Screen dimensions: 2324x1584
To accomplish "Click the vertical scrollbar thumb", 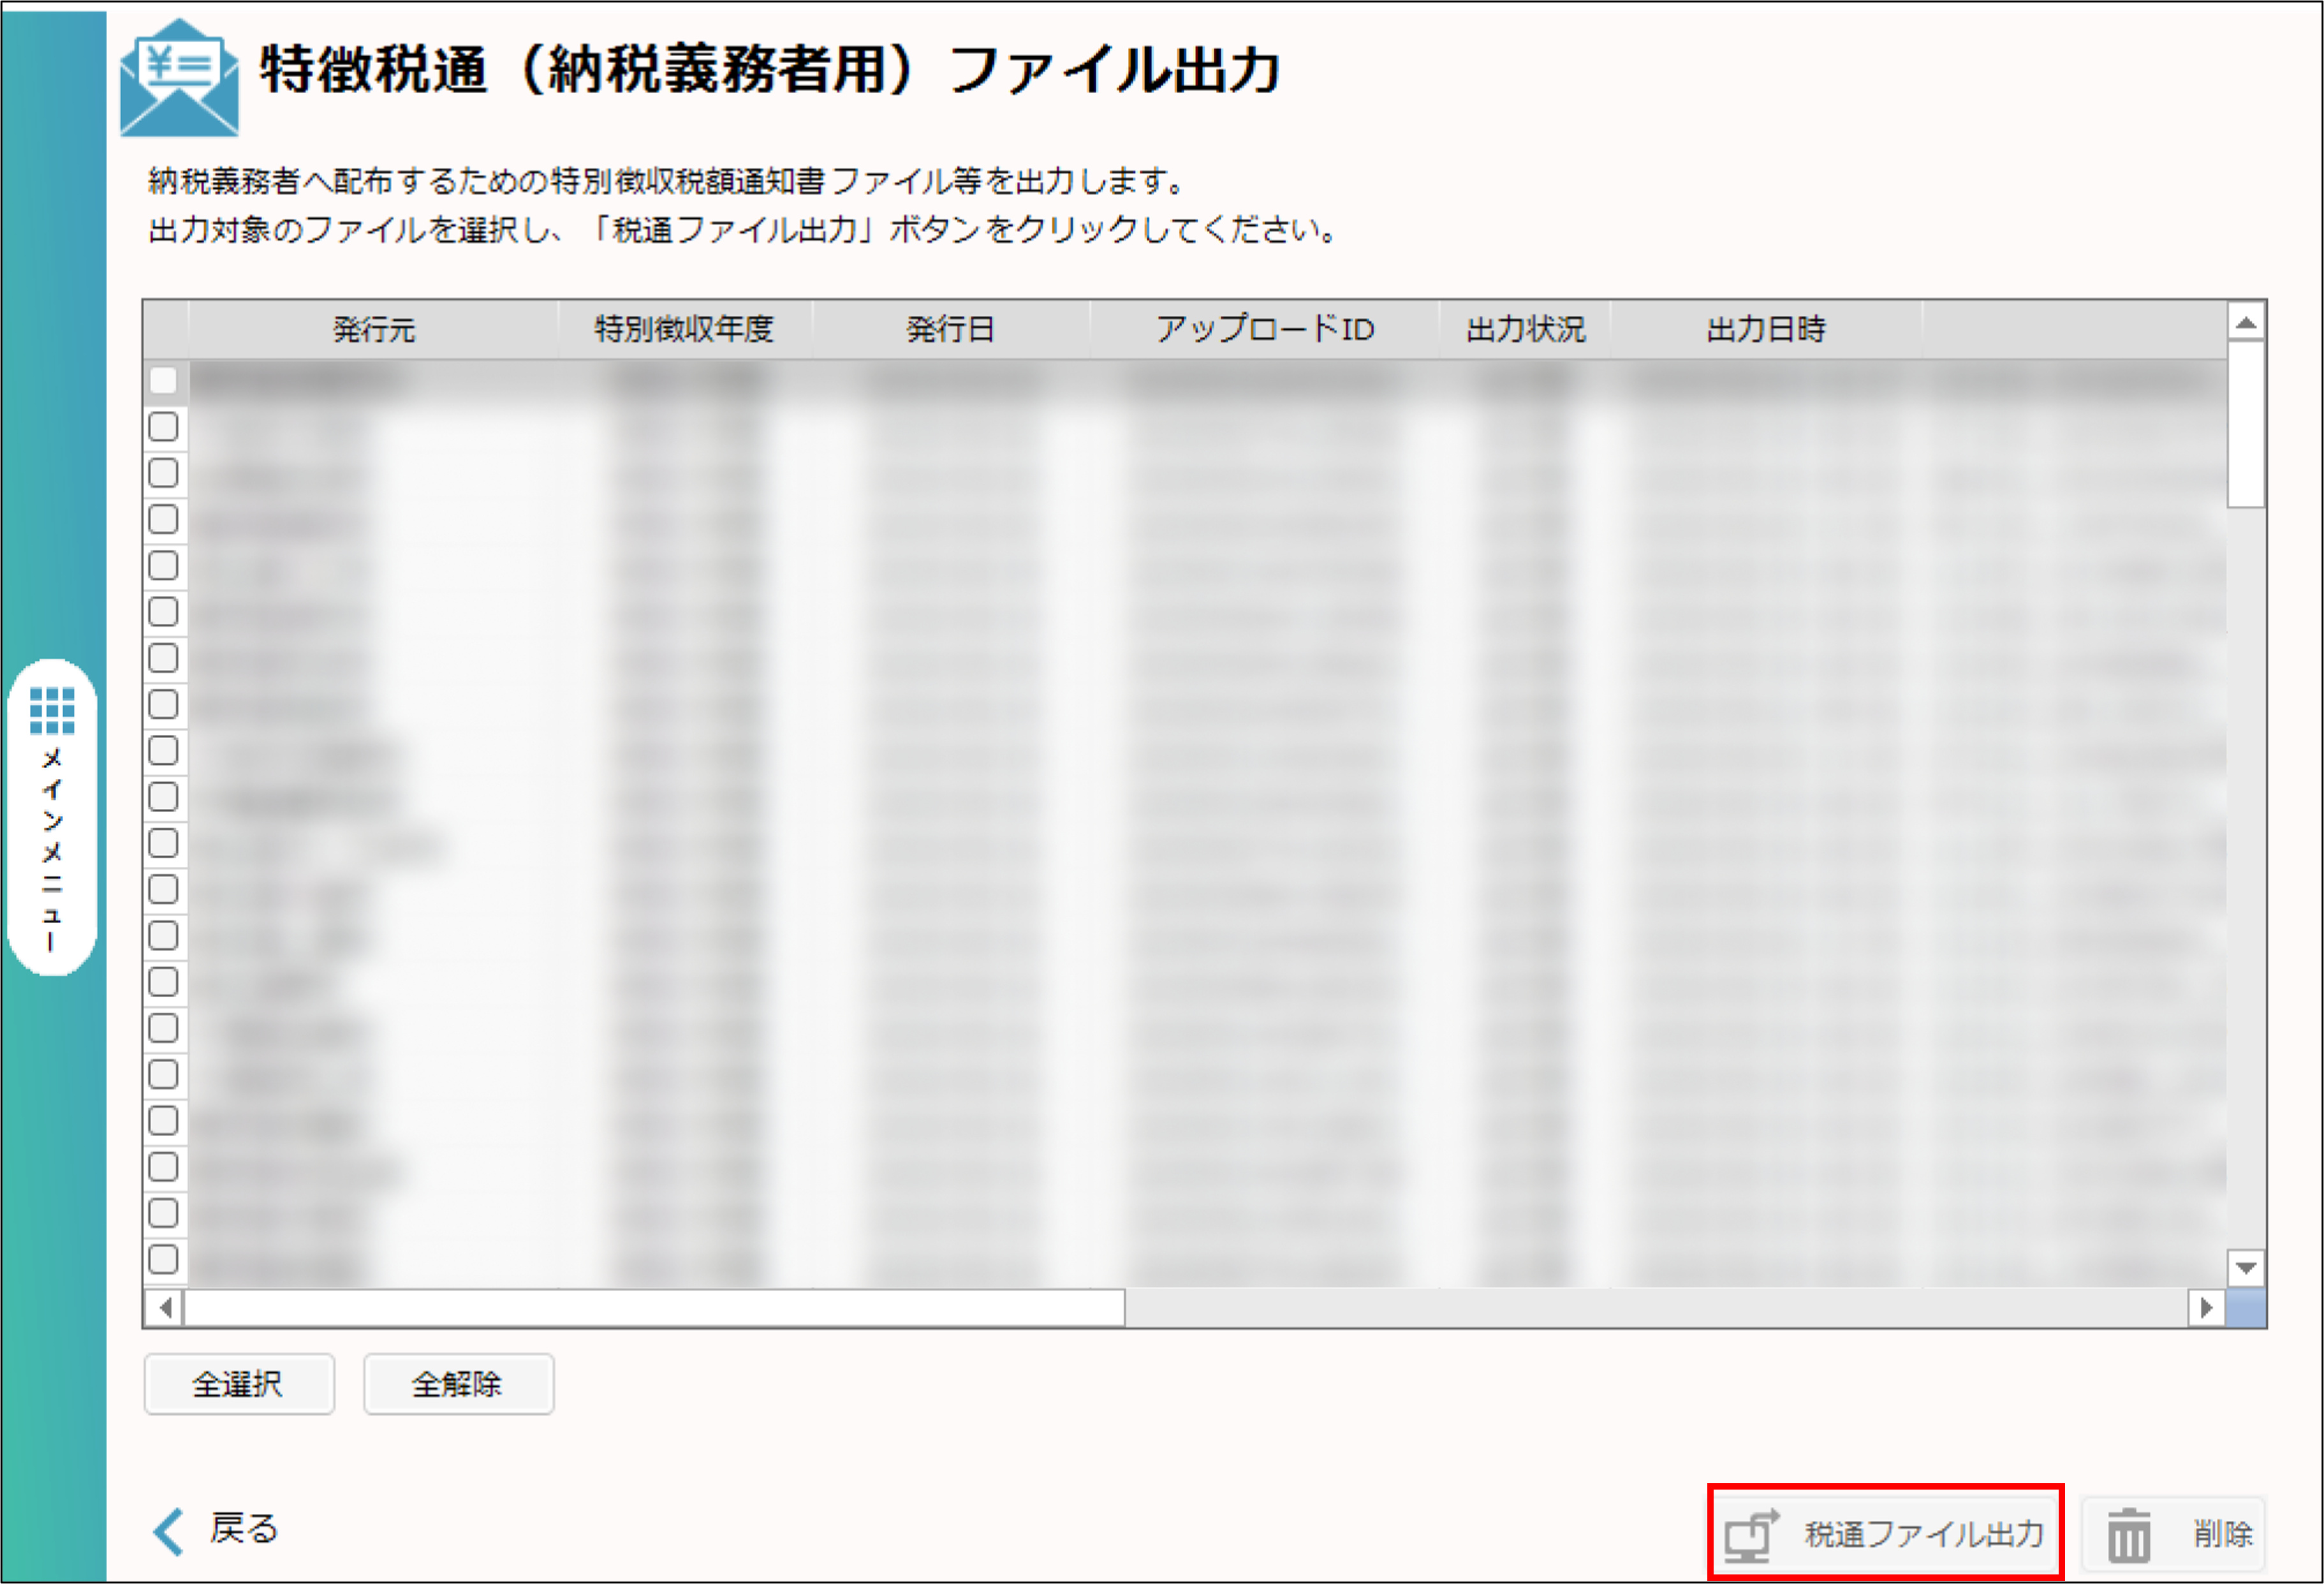I will (x=2246, y=425).
